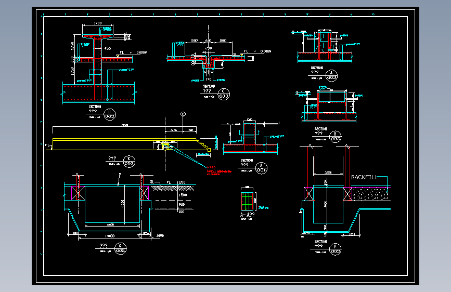Image resolution: width=451 pixels, height=292 pixels.
Task: Click the GL ground level label
Action: click(x=152, y=182)
